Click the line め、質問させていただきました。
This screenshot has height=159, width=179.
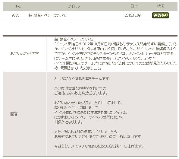pos(78,68)
